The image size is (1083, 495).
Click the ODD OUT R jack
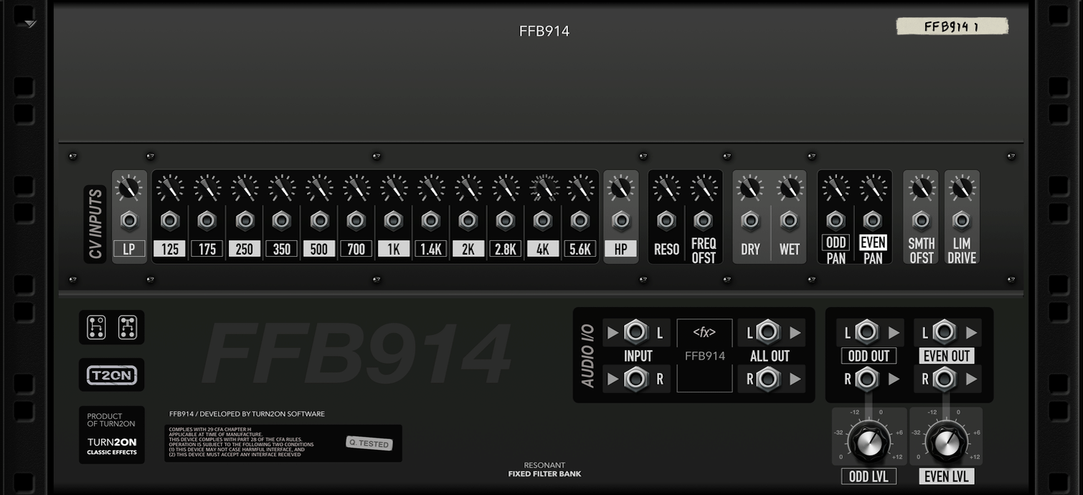866,378
